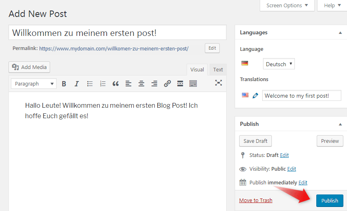Insert Read More tag
The height and width of the screenshot is (211, 347).
pyautogui.click(x=180, y=84)
